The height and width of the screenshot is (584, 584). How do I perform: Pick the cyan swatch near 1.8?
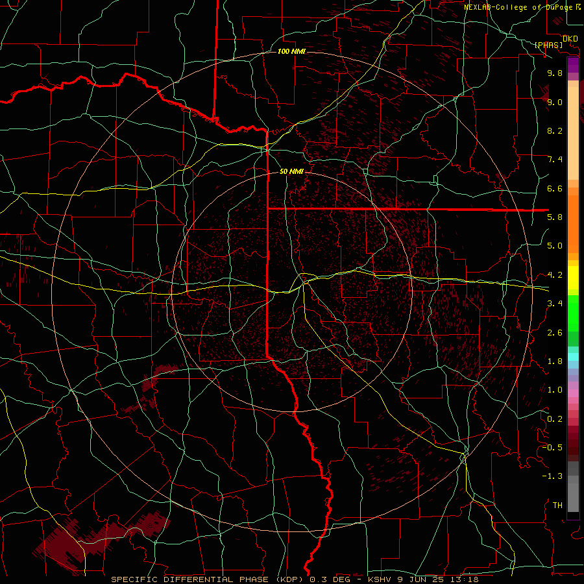(x=573, y=357)
